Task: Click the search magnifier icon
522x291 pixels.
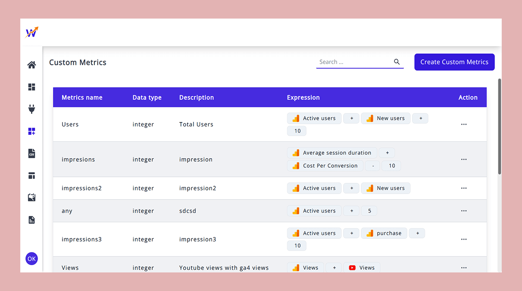Action: click(x=397, y=62)
